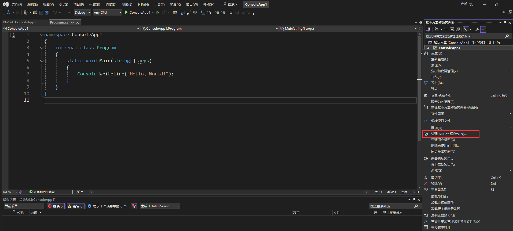
Task: Toggle pin on Program.cs tab
Action: pos(72,22)
